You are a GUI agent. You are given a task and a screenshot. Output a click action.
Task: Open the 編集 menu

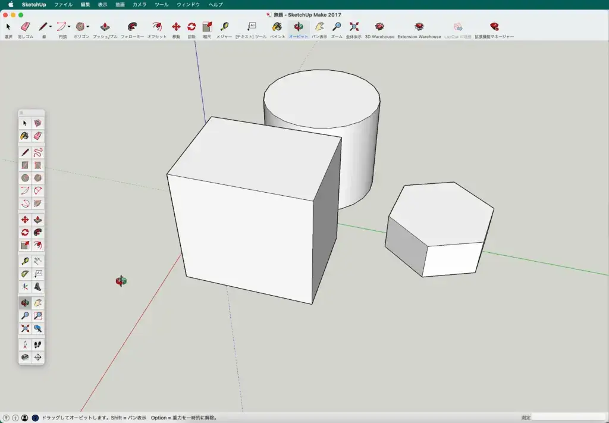(86, 5)
